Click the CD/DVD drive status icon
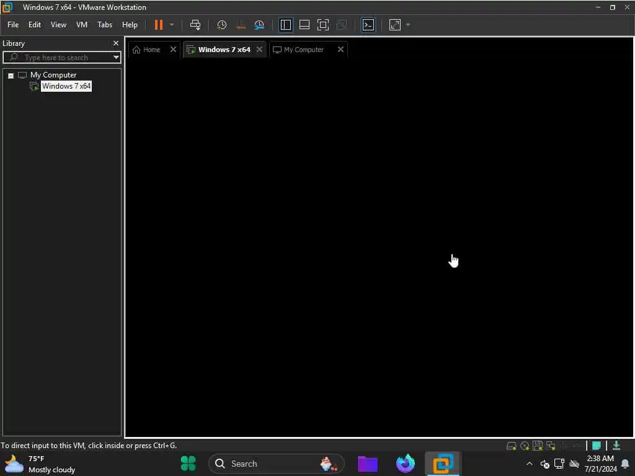The image size is (635, 476). point(525,446)
